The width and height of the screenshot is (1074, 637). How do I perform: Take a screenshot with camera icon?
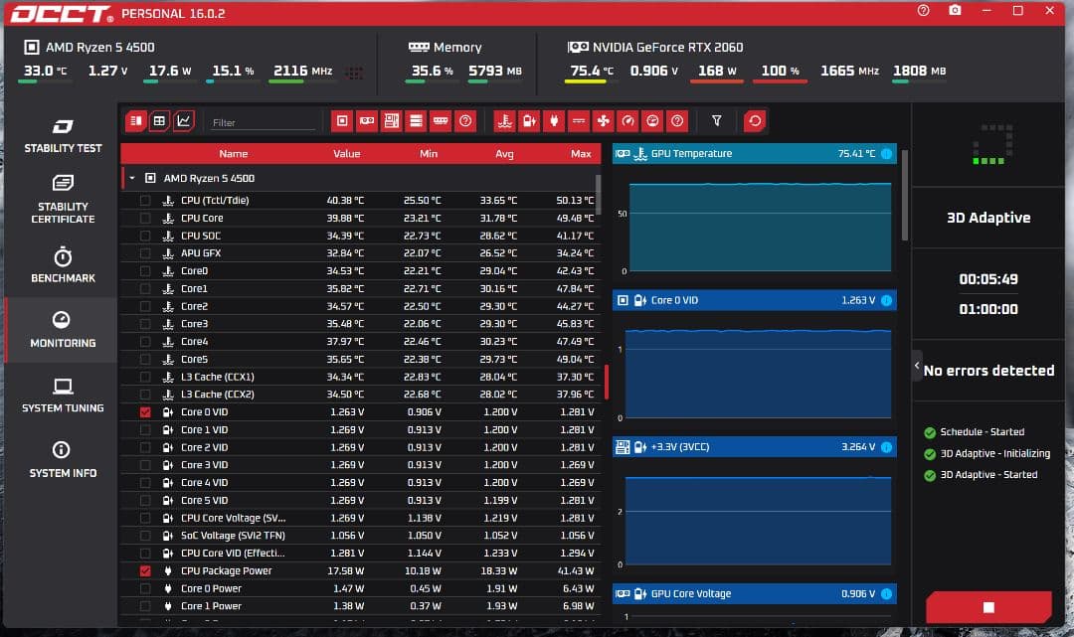point(955,10)
